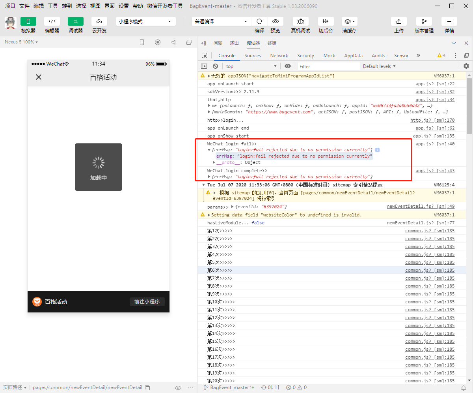
Task: Open the http.js? [sm]:170 source link
Action: (432, 120)
